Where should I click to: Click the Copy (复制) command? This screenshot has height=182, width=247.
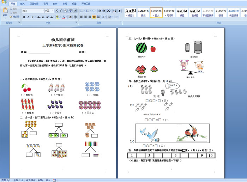(x=13, y=13)
